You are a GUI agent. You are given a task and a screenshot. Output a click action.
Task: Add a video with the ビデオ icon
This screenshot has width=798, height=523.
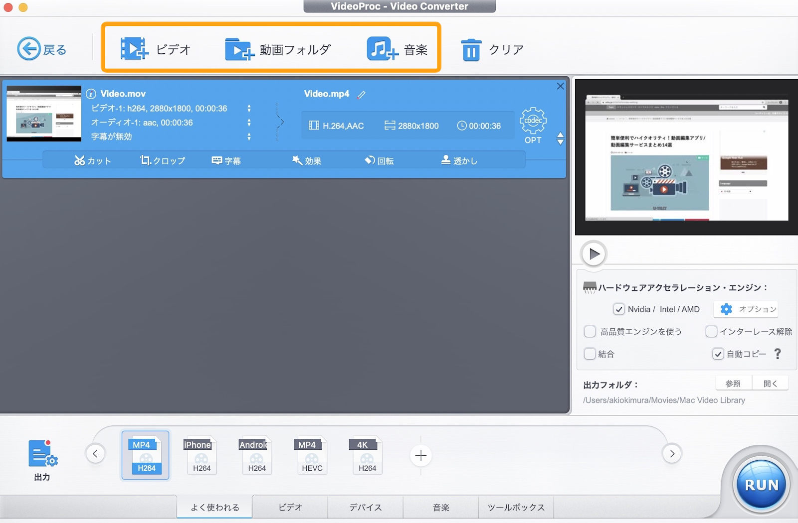click(x=134, y=49)
